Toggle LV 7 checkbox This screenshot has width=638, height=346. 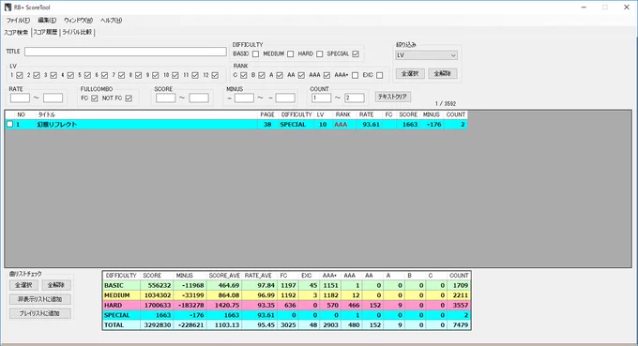(x=121, y=75)
